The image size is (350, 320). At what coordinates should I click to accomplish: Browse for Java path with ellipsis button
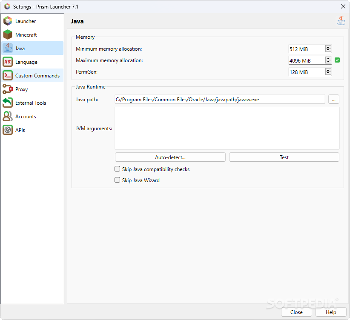[334, 99]
